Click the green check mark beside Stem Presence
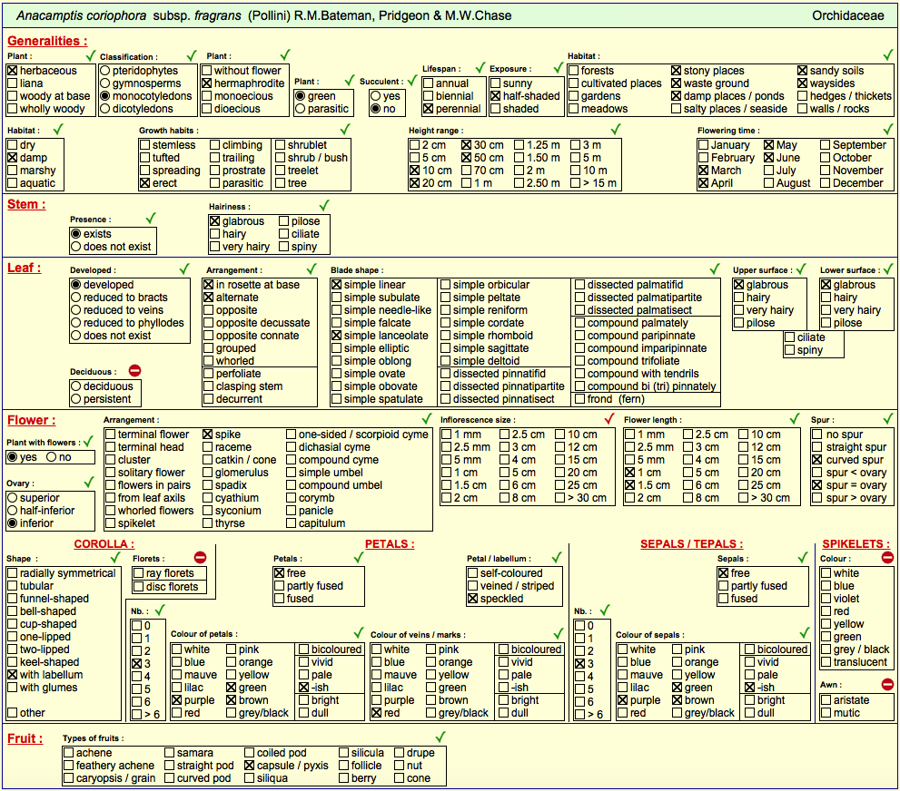This screenshot has width=900, height=791. tap(151, 219)
